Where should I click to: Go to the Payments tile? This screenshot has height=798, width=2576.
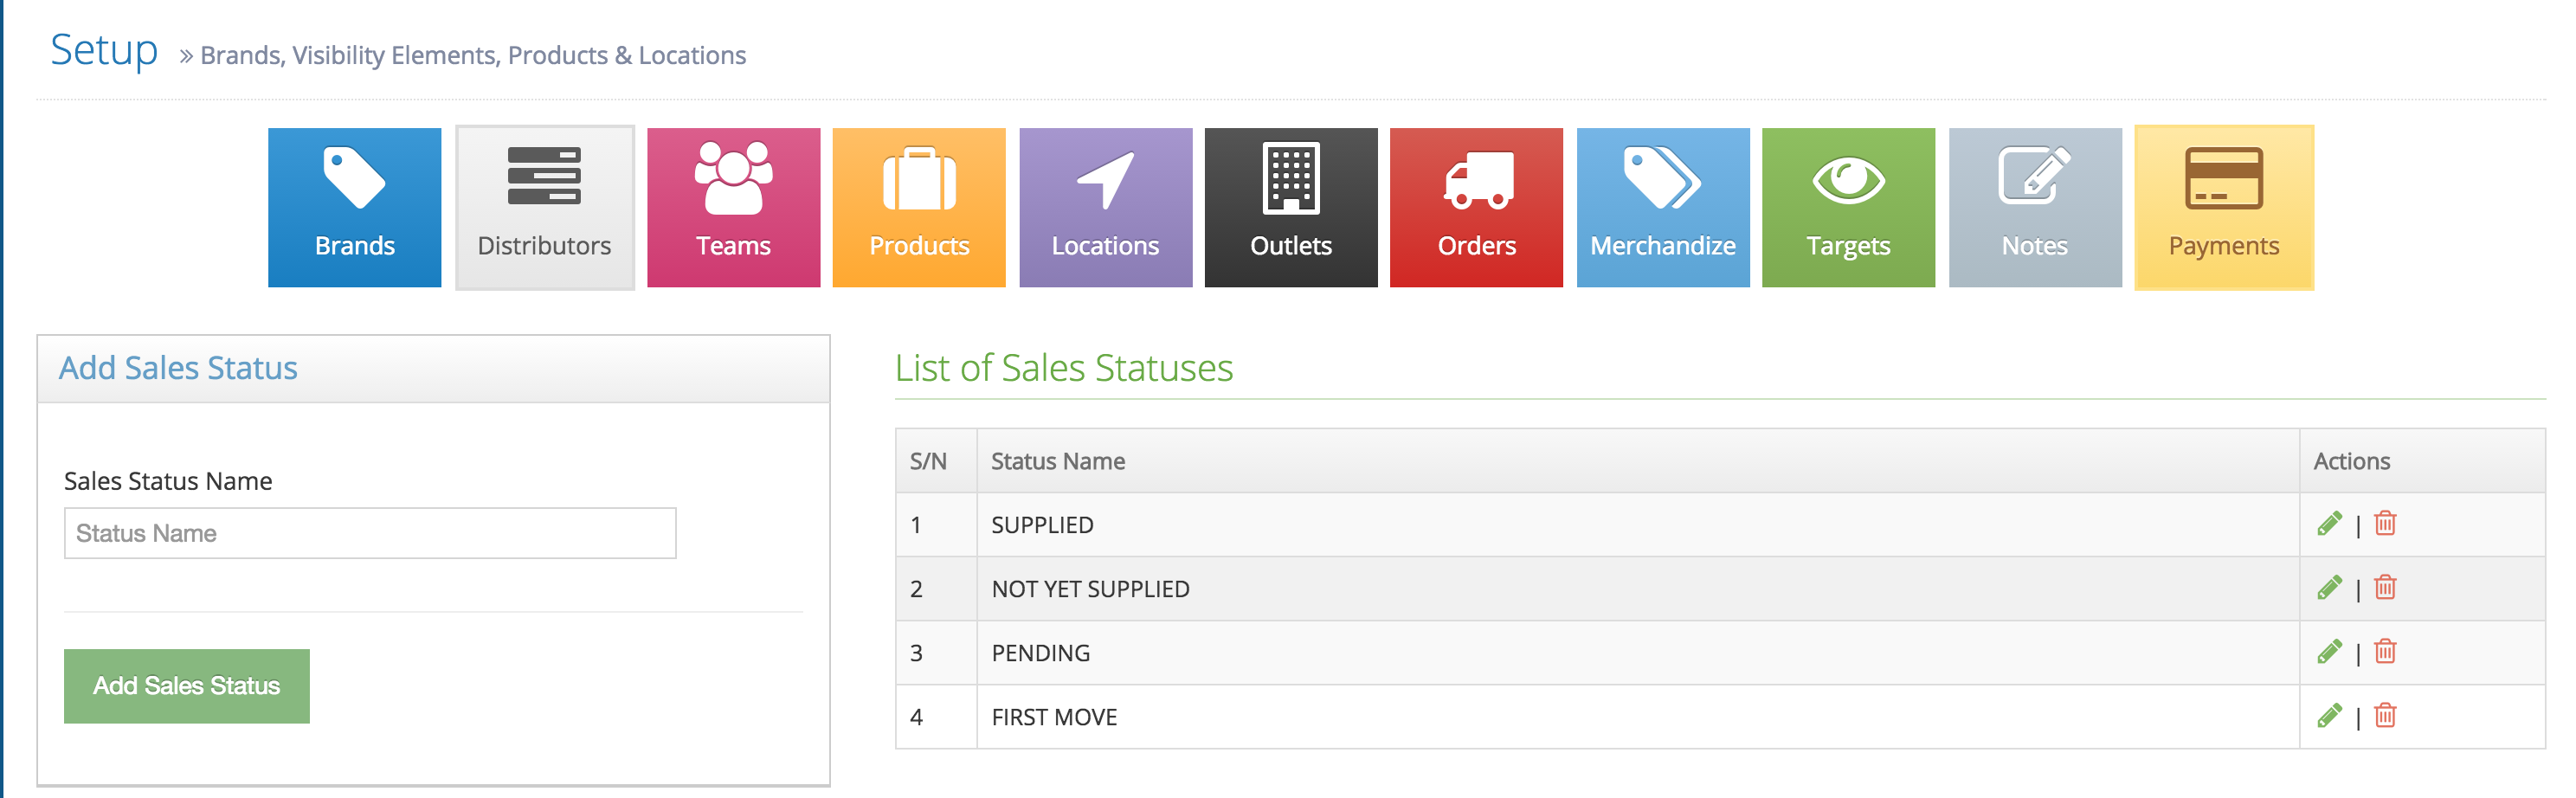2224,207
